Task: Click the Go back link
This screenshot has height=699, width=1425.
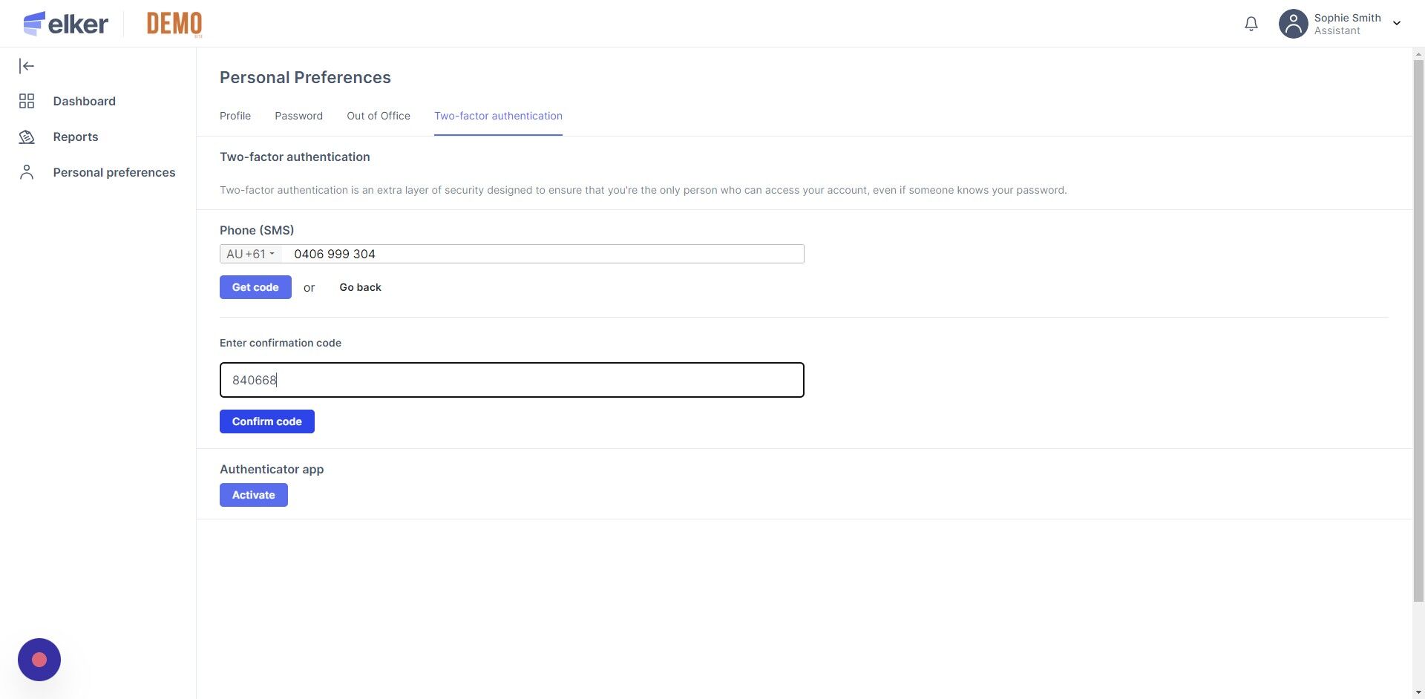Action: [360, 287]
